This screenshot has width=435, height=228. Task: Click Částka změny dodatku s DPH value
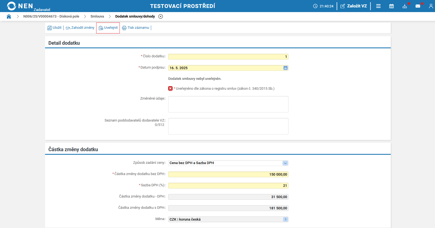(x=228, y=208)
